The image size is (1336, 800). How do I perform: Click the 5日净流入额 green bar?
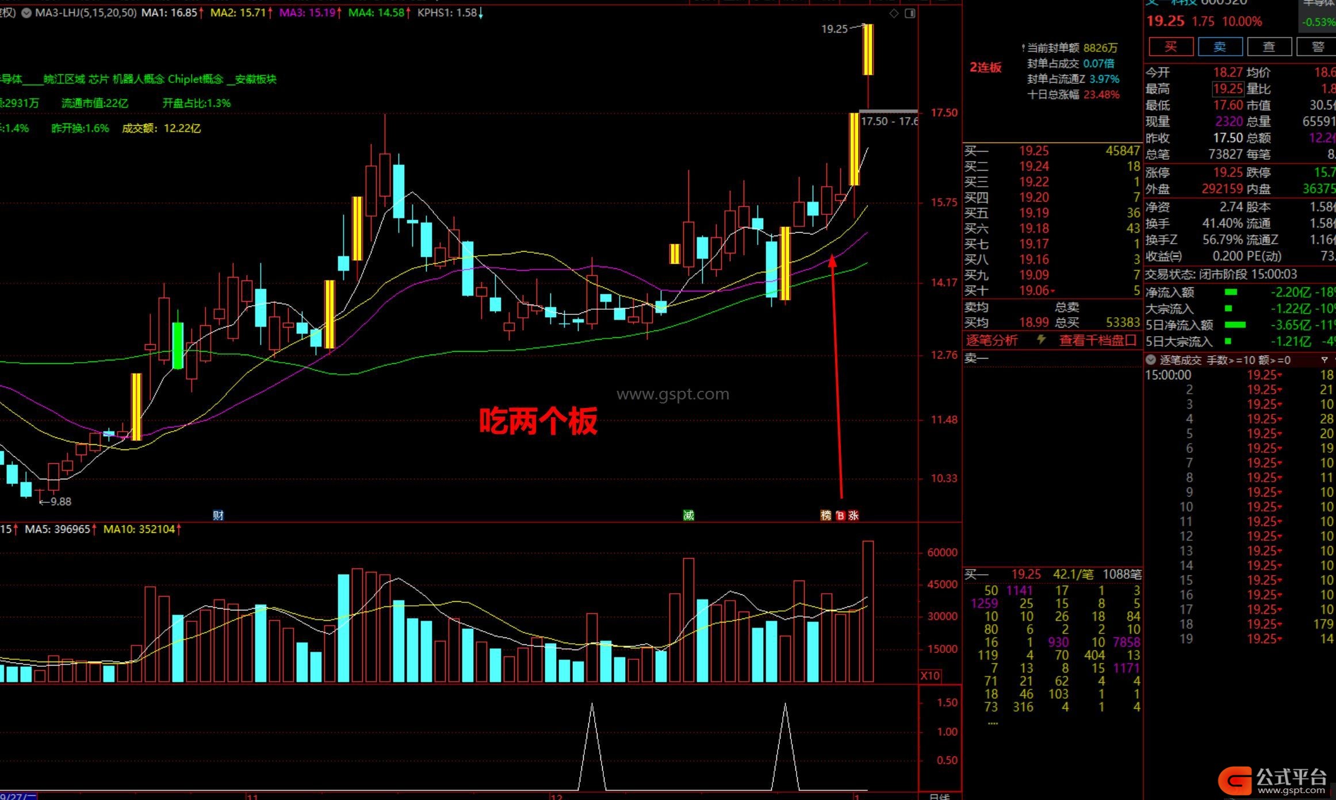[1235, 325]
